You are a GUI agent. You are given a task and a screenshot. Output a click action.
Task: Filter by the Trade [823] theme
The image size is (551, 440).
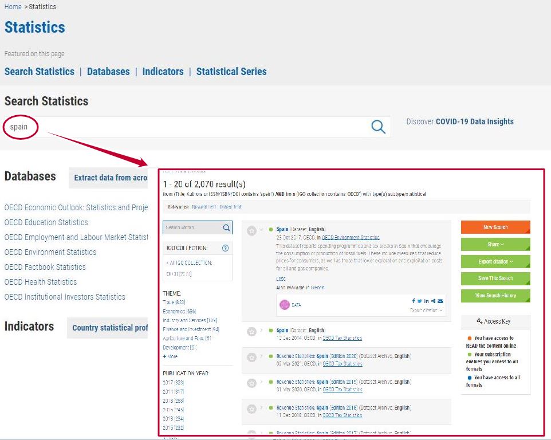pyautogui.click(x=174, y=302)
